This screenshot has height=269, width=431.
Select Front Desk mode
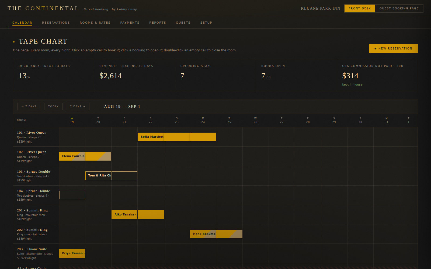tap(360, 8)
